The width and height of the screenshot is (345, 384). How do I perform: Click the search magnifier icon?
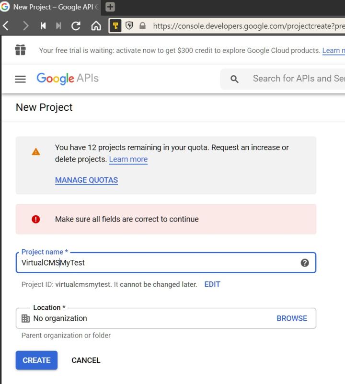(x=234, y=79)
